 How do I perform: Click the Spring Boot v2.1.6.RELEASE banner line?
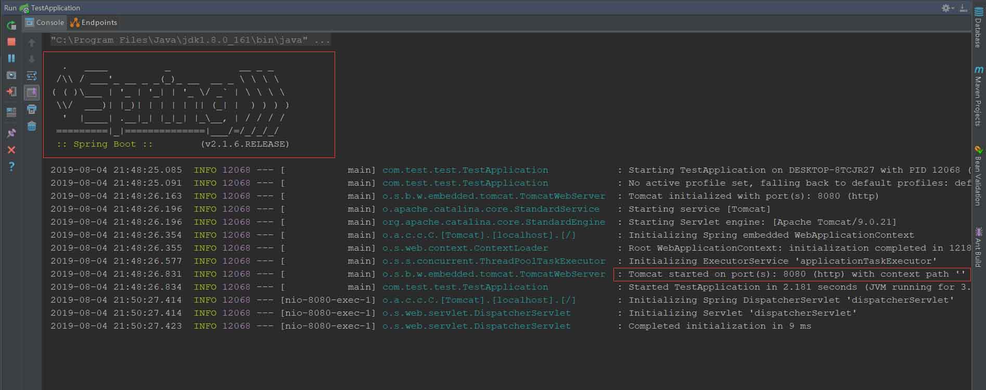(173, 144)
